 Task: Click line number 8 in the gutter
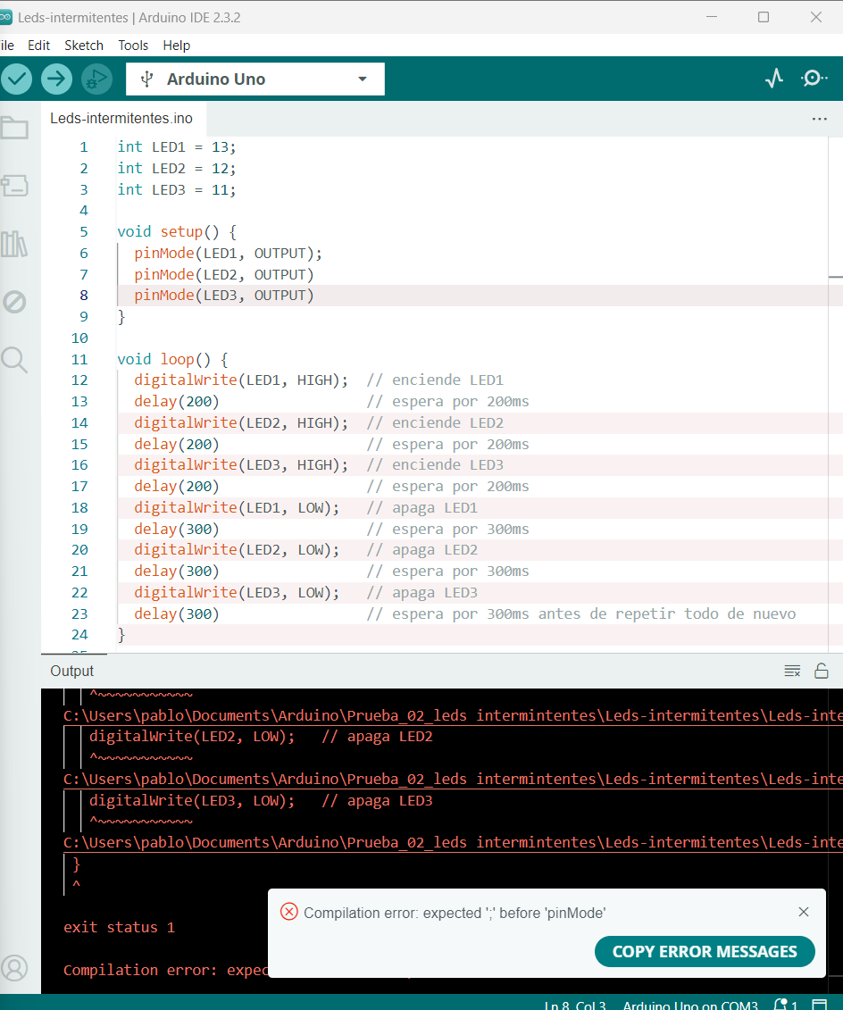pyautogui.click(x=84, y=295)
